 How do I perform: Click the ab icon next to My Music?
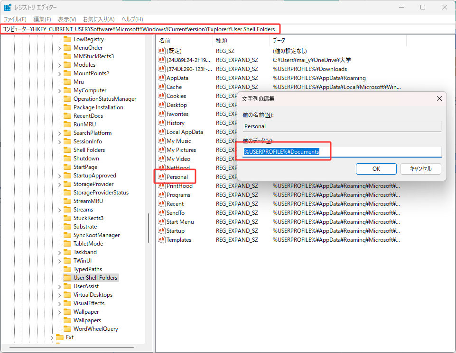(x=162, y=141)
